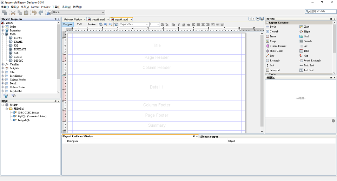337x181 pixels.
Task: Click the Cut scissors icon
Action: [x=13, y=13]
